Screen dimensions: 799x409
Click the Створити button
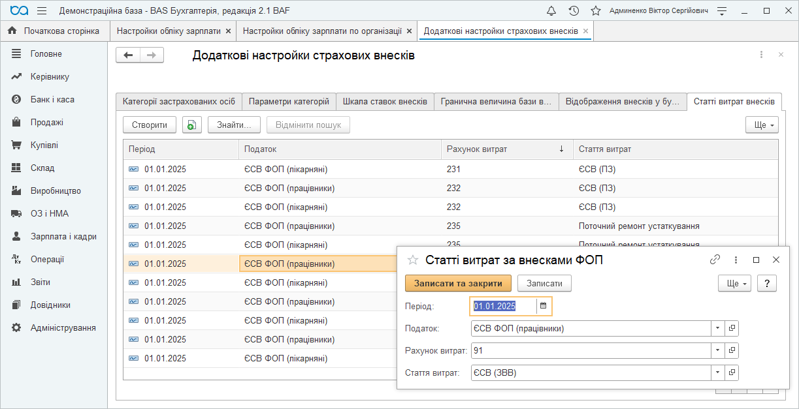tap(150, 125)
